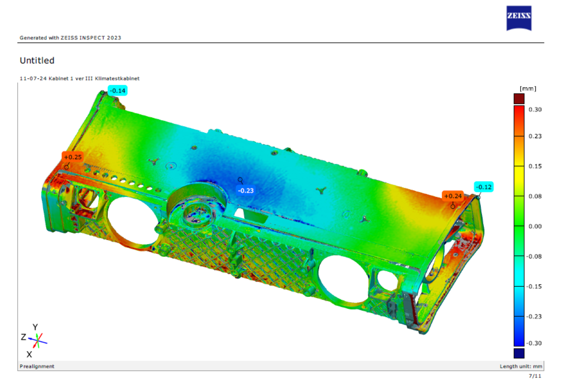Click the 0.30 legend value

tap(535, 110)
